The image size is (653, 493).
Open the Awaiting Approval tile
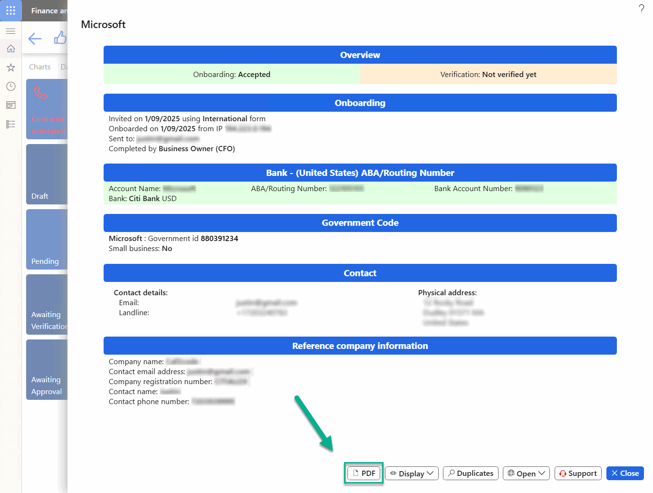[47, 370]
